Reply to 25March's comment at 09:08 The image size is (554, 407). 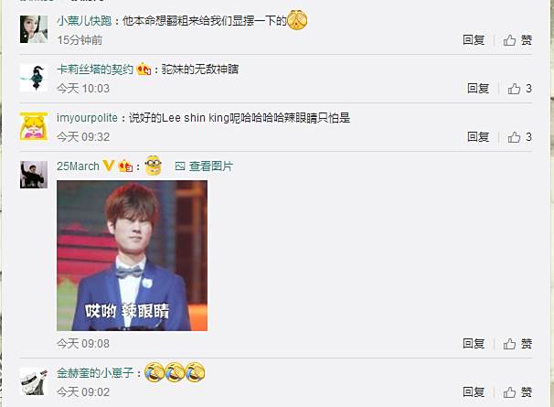474,343
